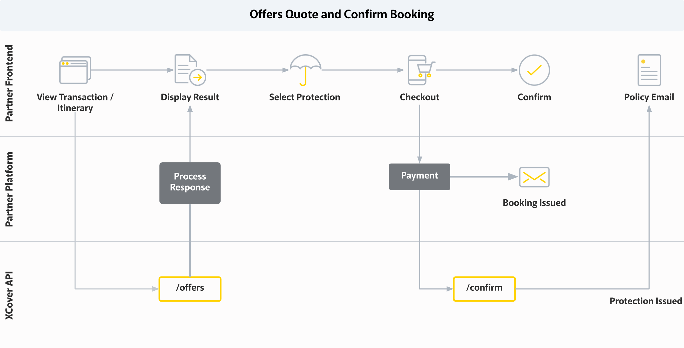Image resolution: width=684 pixels, height=348 pixels.
Task: Click the /confirm API box
Action: [x=484, y=289]
